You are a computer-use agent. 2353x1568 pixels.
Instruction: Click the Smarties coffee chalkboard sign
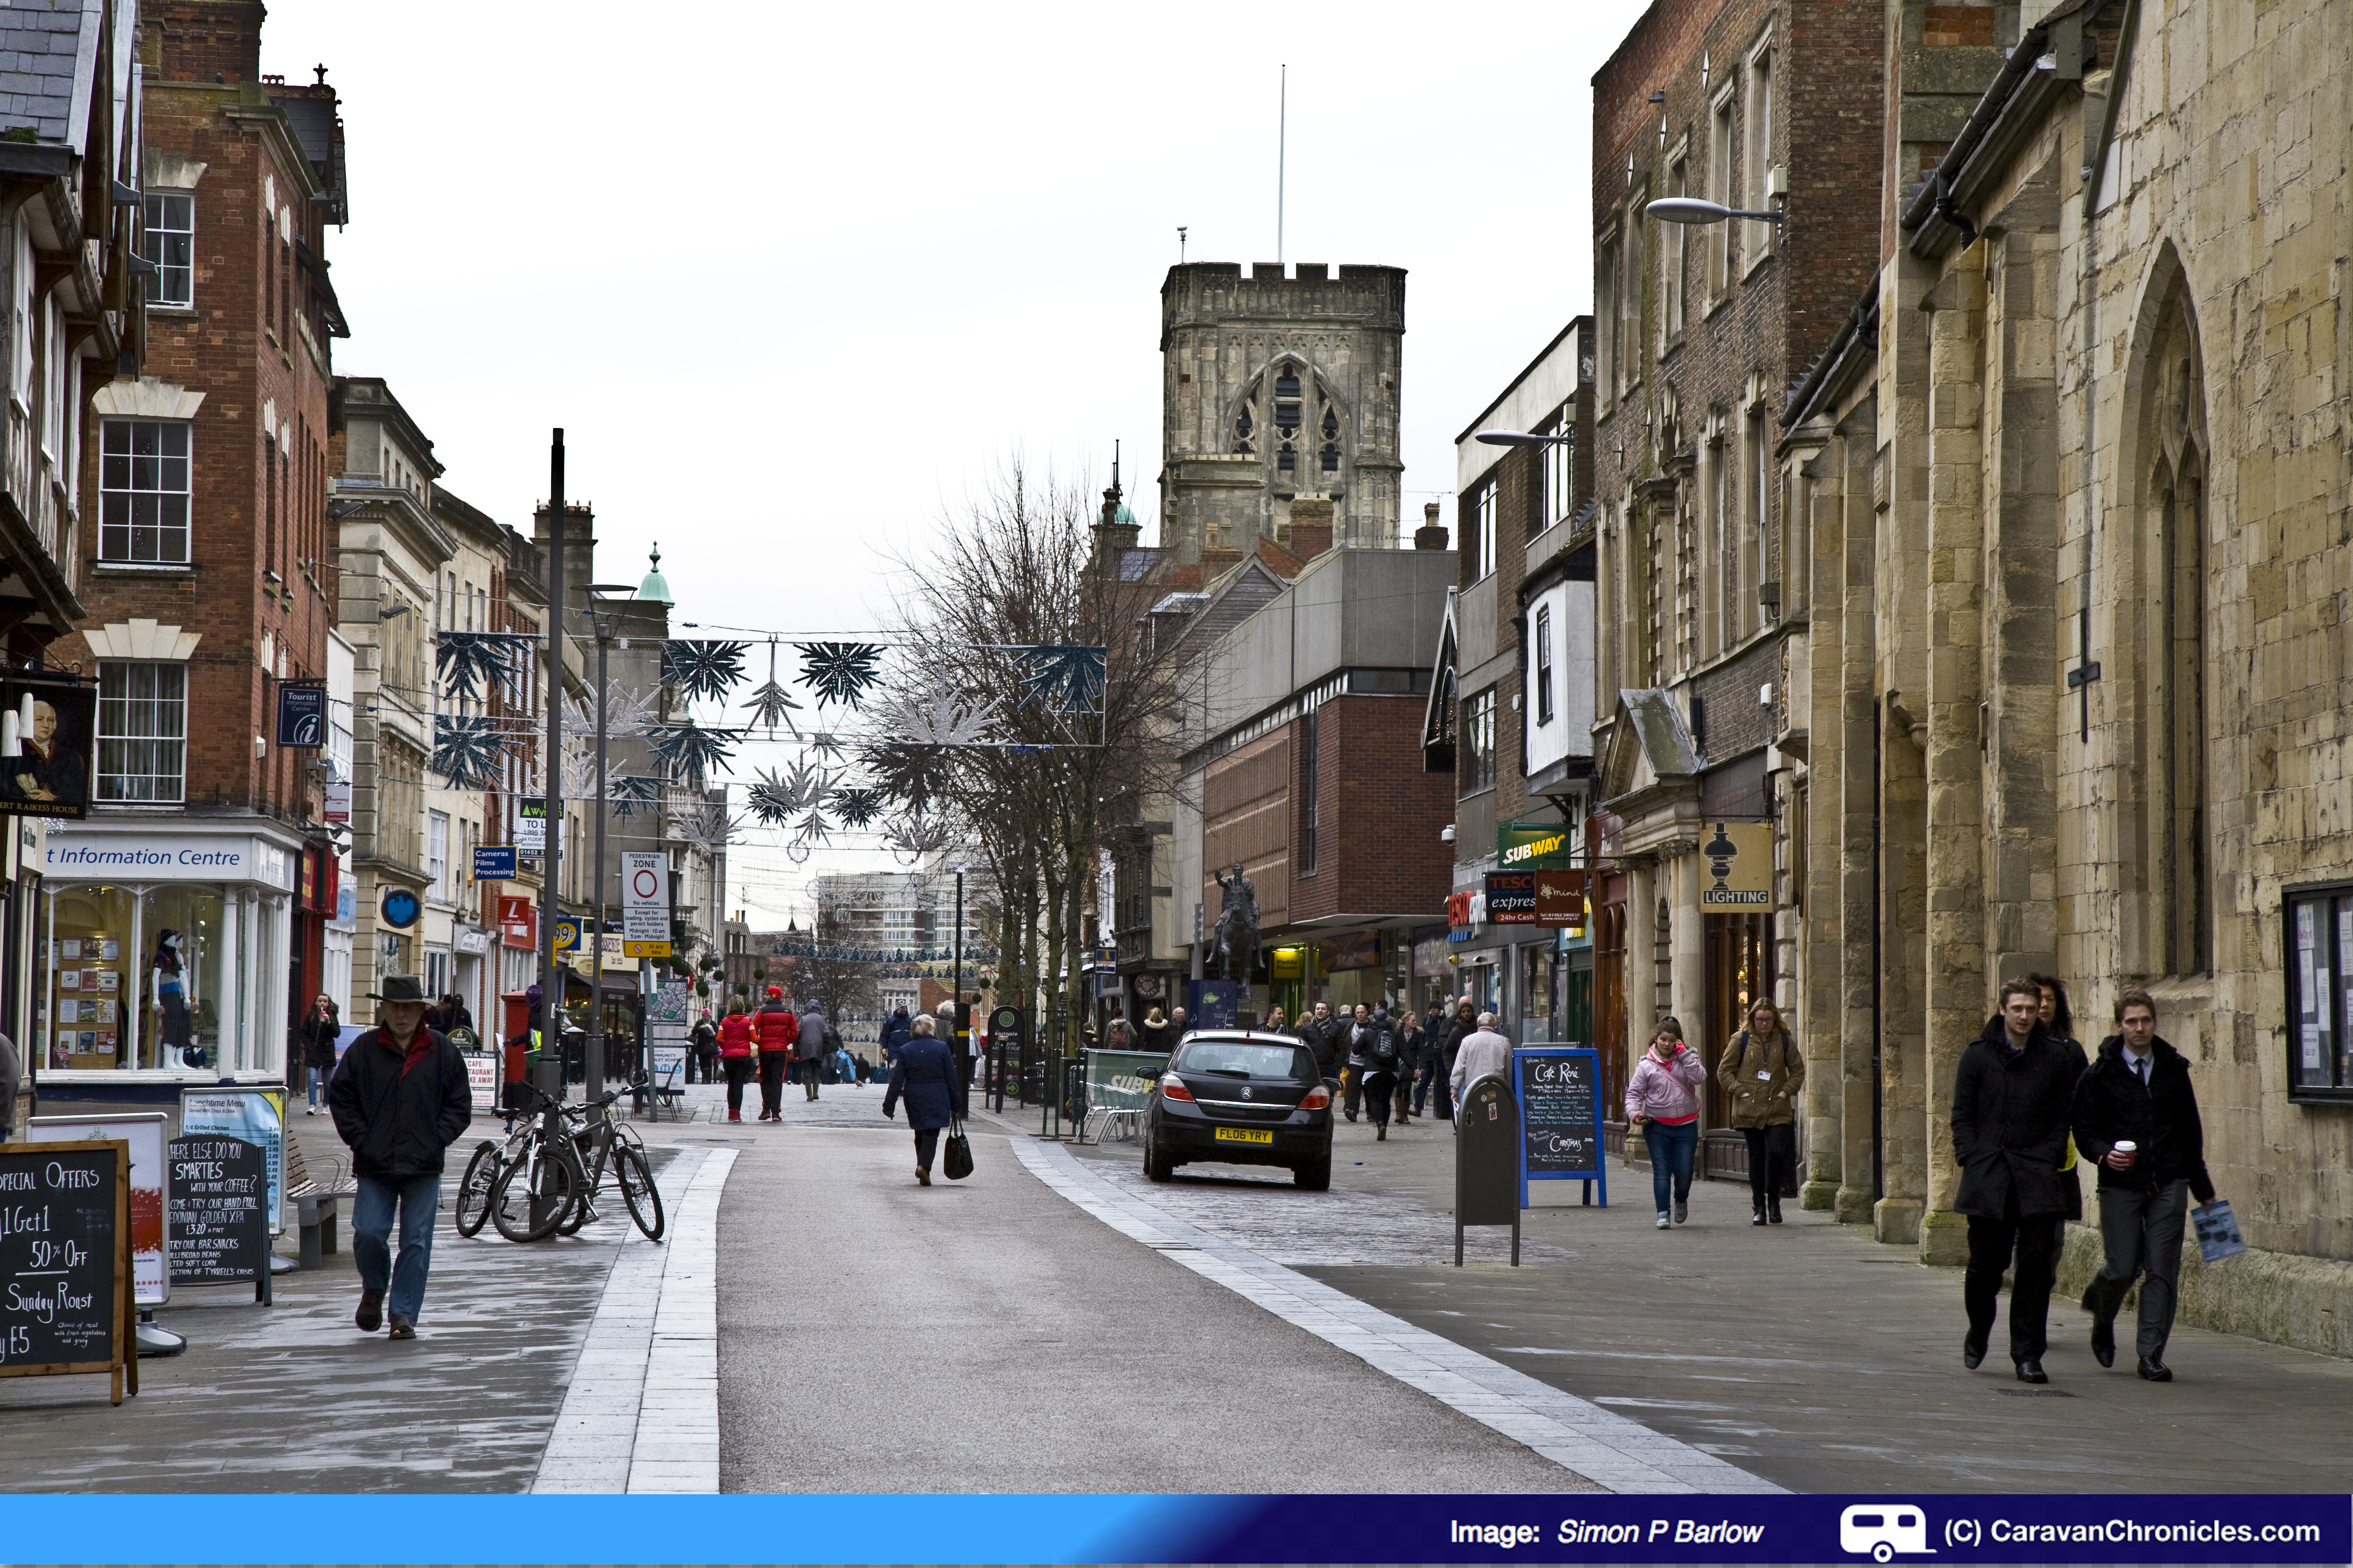coord(216,1211)
